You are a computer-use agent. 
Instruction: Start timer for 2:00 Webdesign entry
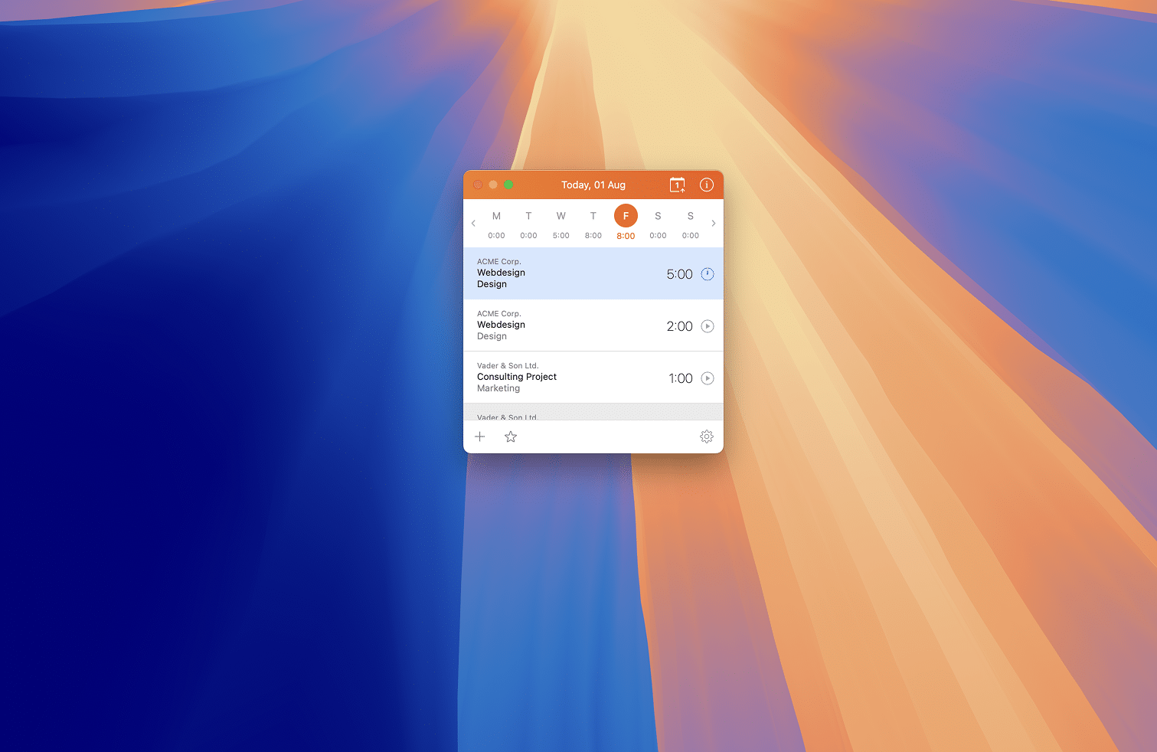[708, 326]
